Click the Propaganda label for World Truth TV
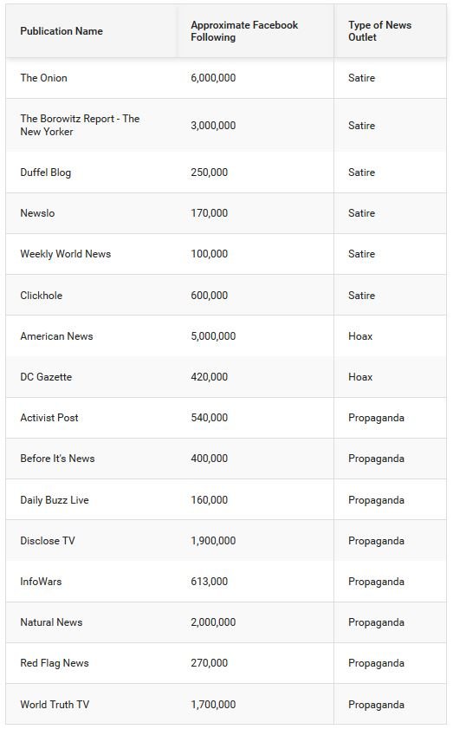Image resolution: width=453 pixels, height=729 pixels. point(376,705)
